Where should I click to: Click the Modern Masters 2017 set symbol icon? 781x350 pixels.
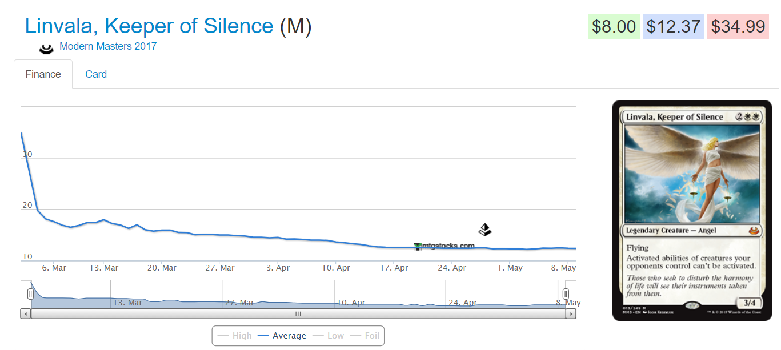point(46,48)
